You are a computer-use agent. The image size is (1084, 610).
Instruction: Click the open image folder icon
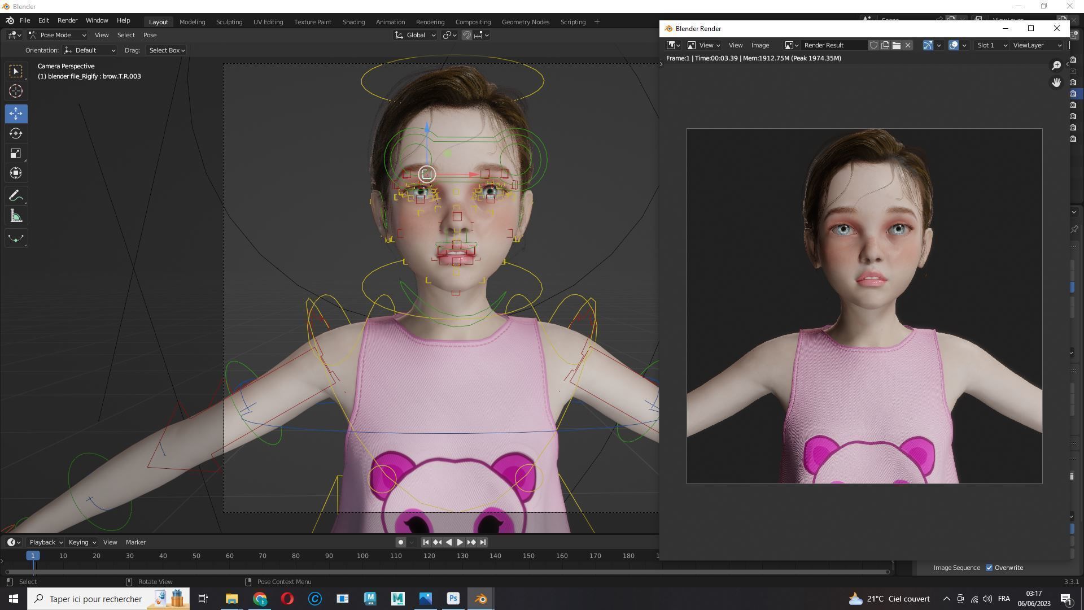click(897, 45)
